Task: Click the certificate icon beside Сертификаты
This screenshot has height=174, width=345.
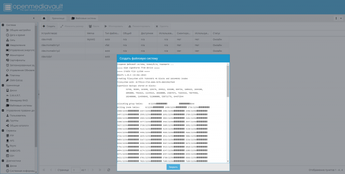Action: [7, 60]
